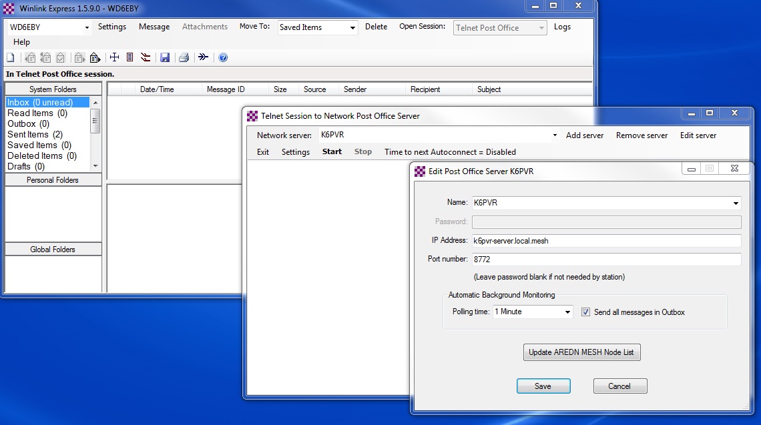The image size is (761, 425).
Task: Click the Personal Folders header button
Action: point(53,180)
